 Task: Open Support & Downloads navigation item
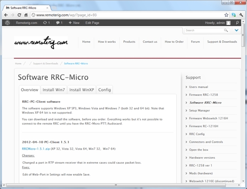click(222, 42)
